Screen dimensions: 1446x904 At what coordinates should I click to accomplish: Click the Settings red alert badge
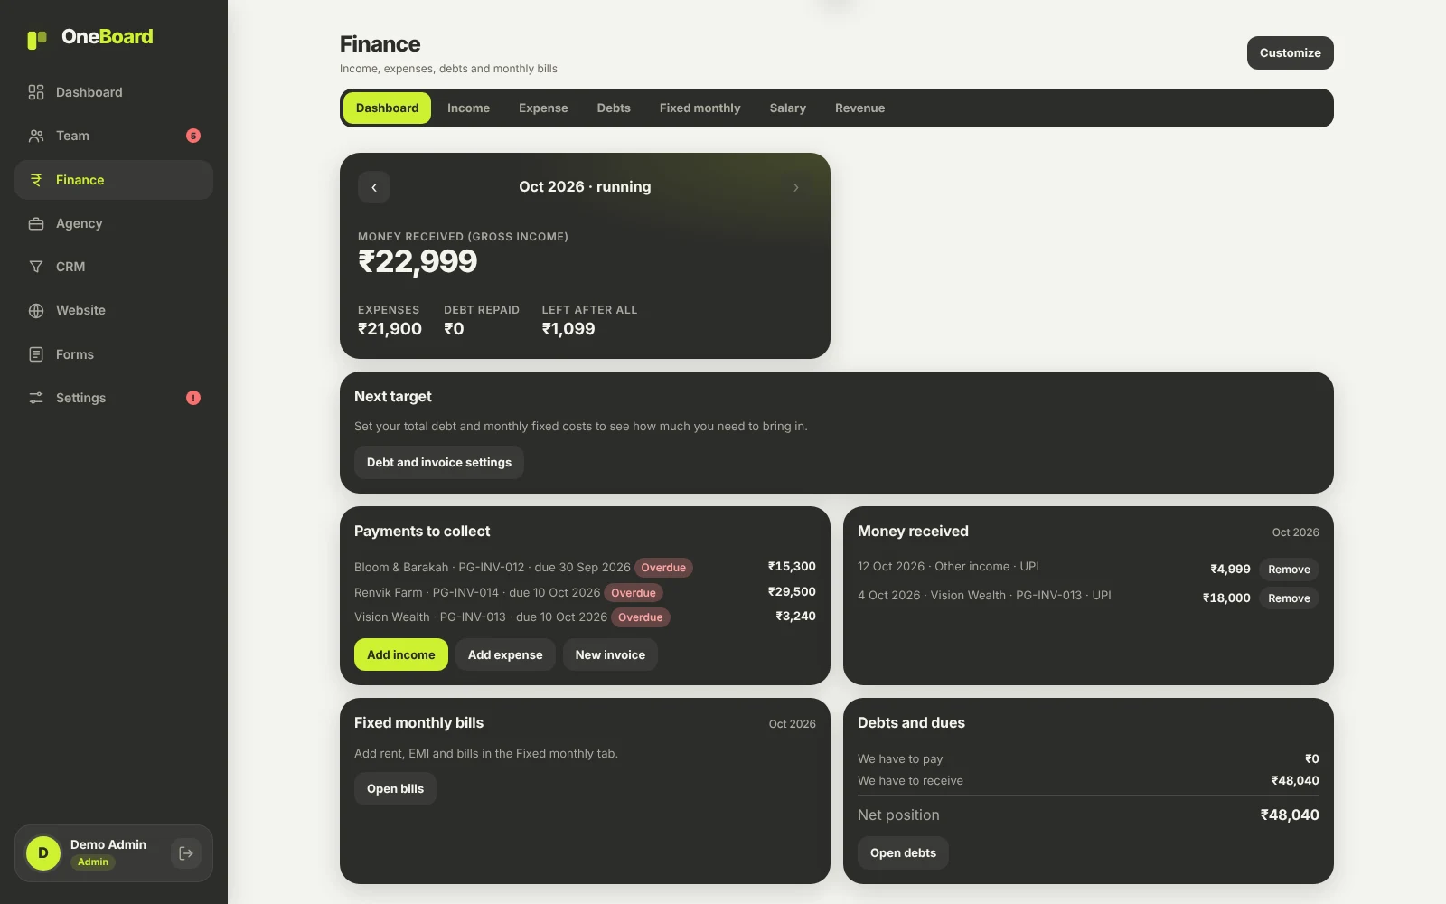click(193, 398)
